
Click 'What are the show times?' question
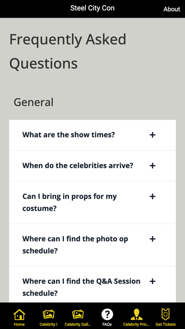tap(69, 135)
